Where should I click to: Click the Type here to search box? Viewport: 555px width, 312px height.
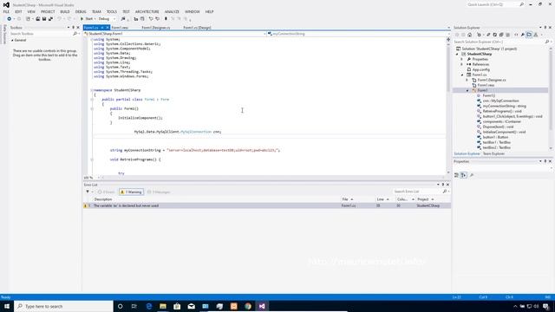pyautogui.click(x=63, y=306)
